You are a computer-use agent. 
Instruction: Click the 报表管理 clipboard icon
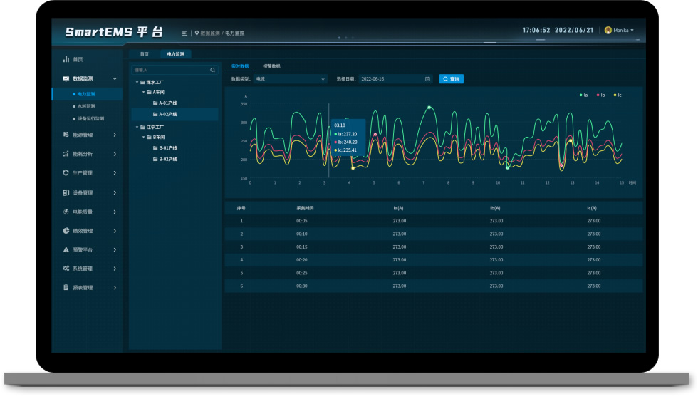pyautogui.click(x=66, y=288)
